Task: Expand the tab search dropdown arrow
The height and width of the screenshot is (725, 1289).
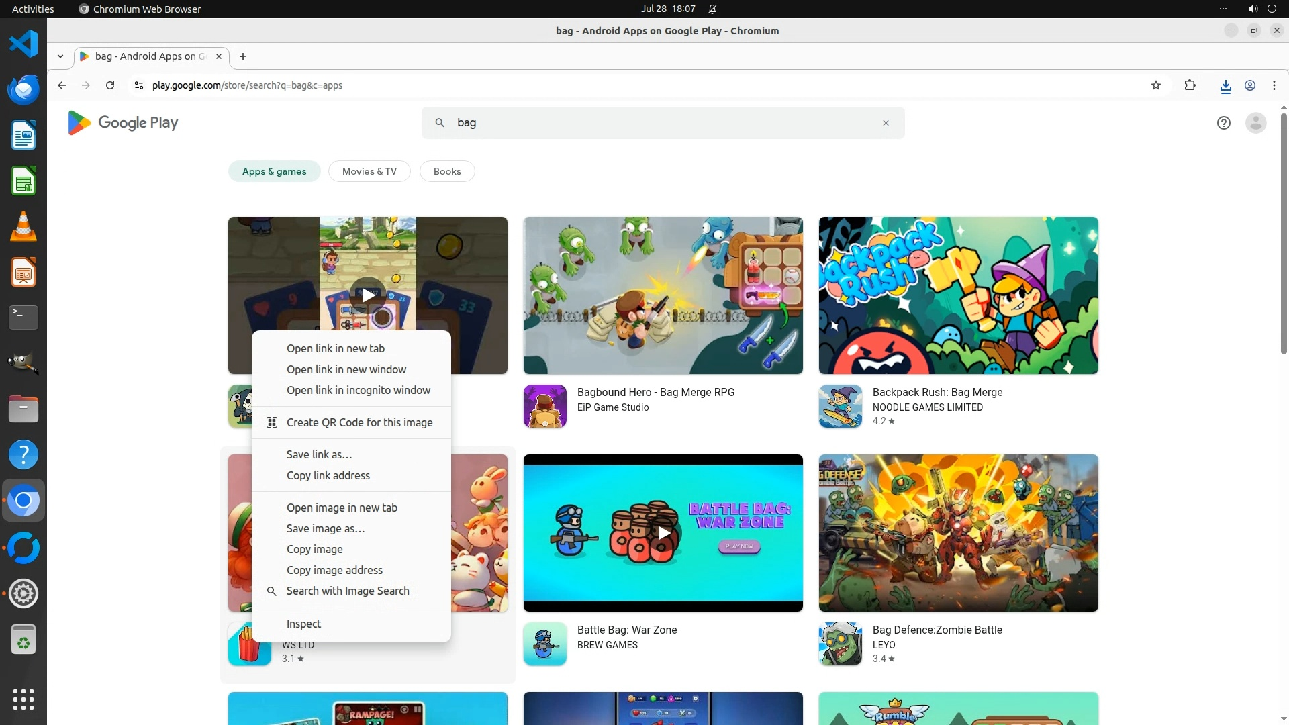Action: [60, 56]
